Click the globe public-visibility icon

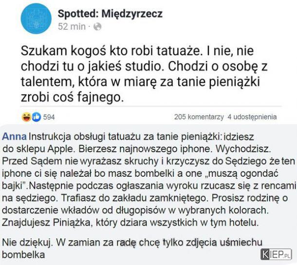tap(97, 26)
